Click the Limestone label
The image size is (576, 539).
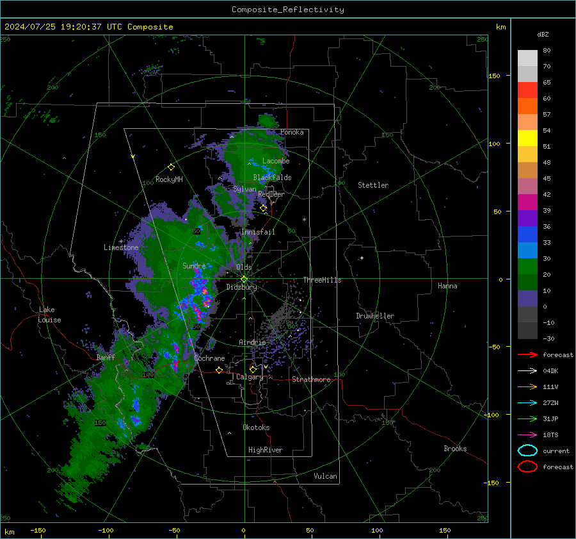tap(121, 247)
